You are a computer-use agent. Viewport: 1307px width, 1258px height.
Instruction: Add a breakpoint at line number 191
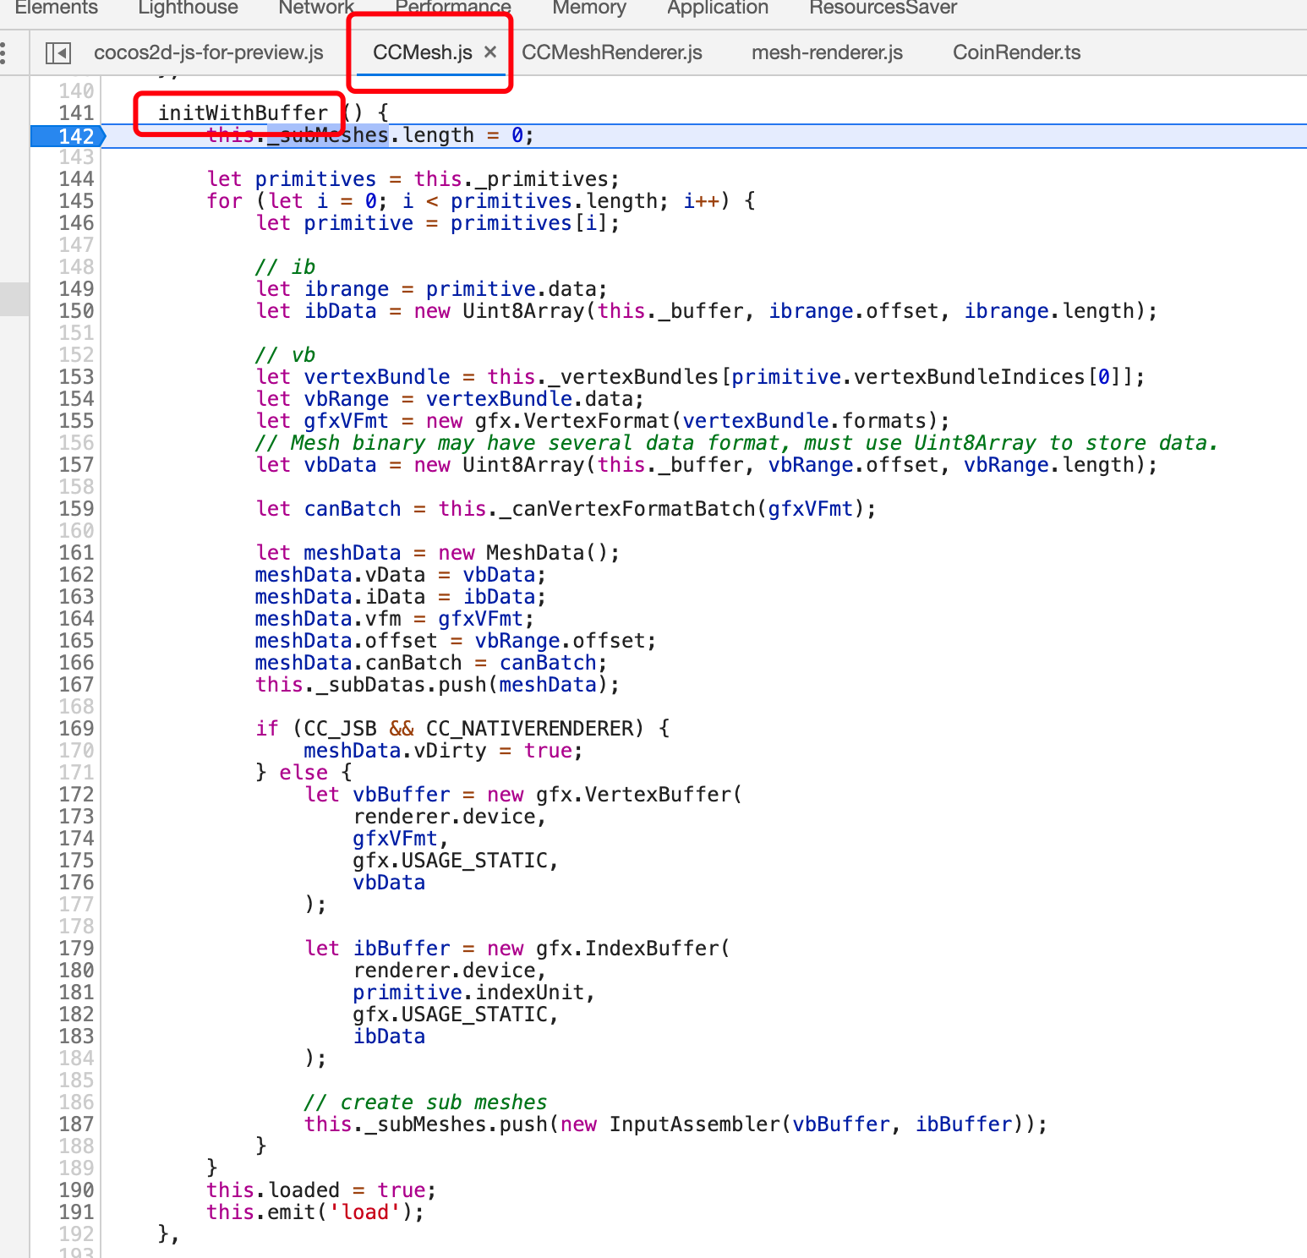[76, 1212]
